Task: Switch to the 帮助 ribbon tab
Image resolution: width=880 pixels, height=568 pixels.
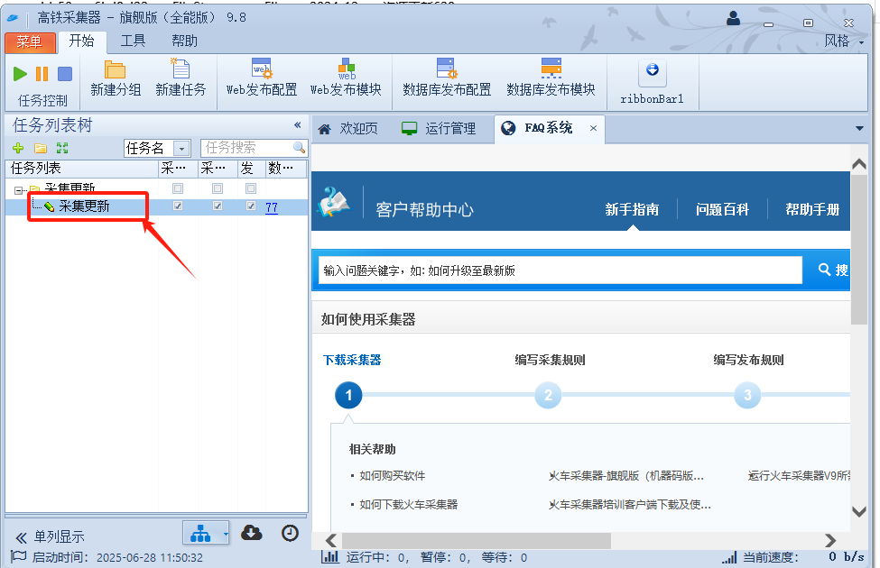Action: coord(185,41)
